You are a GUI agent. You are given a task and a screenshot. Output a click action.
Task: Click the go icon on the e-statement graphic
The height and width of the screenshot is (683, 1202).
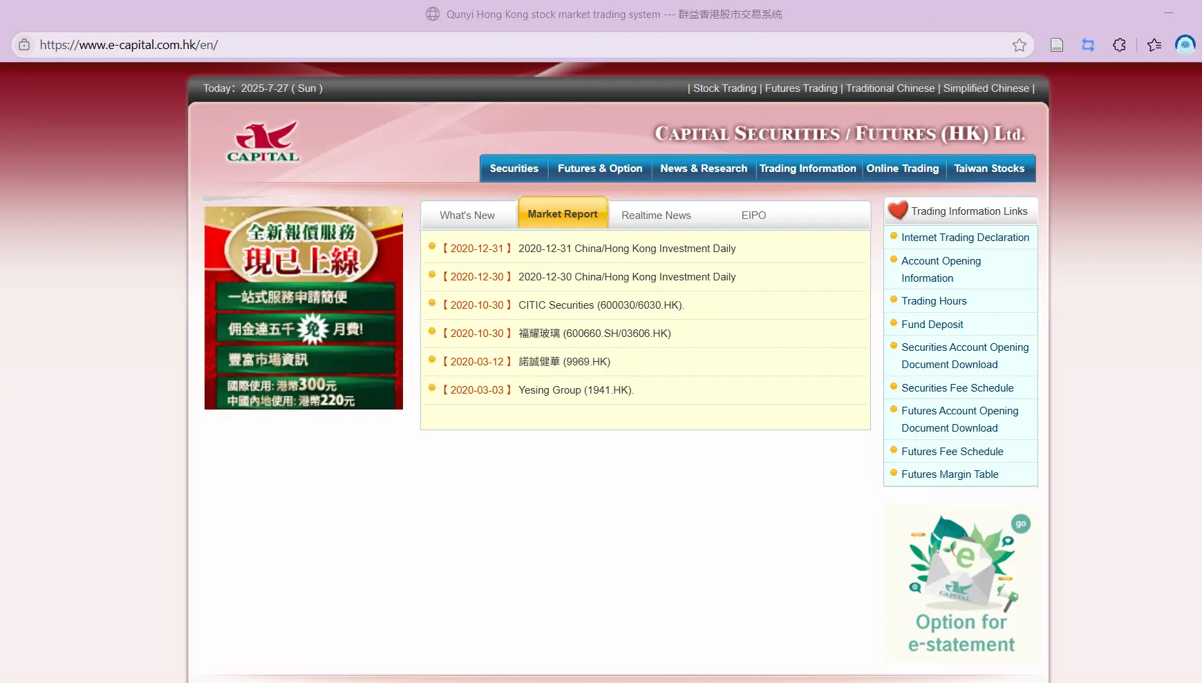click(x=1021, y=525)
